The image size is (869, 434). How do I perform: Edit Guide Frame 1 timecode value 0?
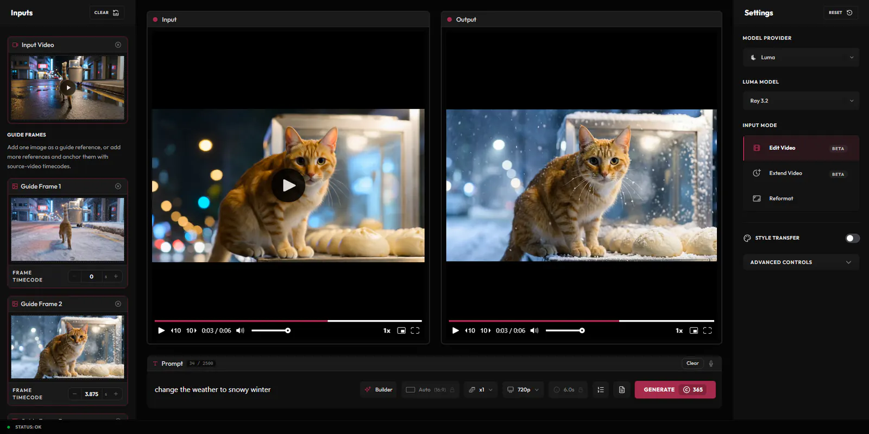[91, 277]
